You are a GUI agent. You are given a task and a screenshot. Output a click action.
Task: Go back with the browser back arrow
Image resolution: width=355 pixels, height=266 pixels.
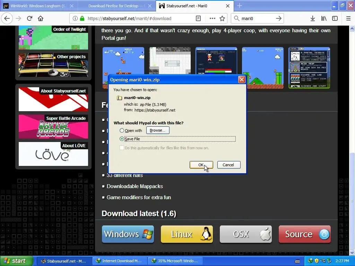[7, 19]
